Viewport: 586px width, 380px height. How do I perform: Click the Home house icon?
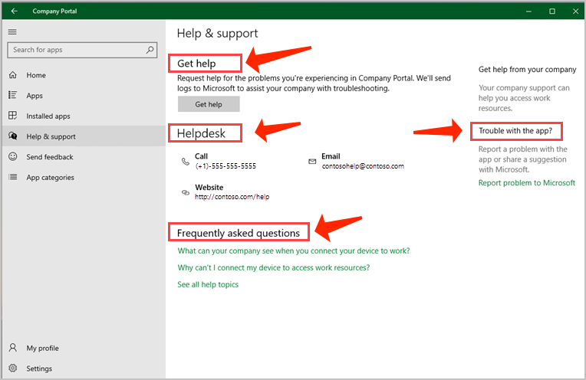[x=13, y=75]
